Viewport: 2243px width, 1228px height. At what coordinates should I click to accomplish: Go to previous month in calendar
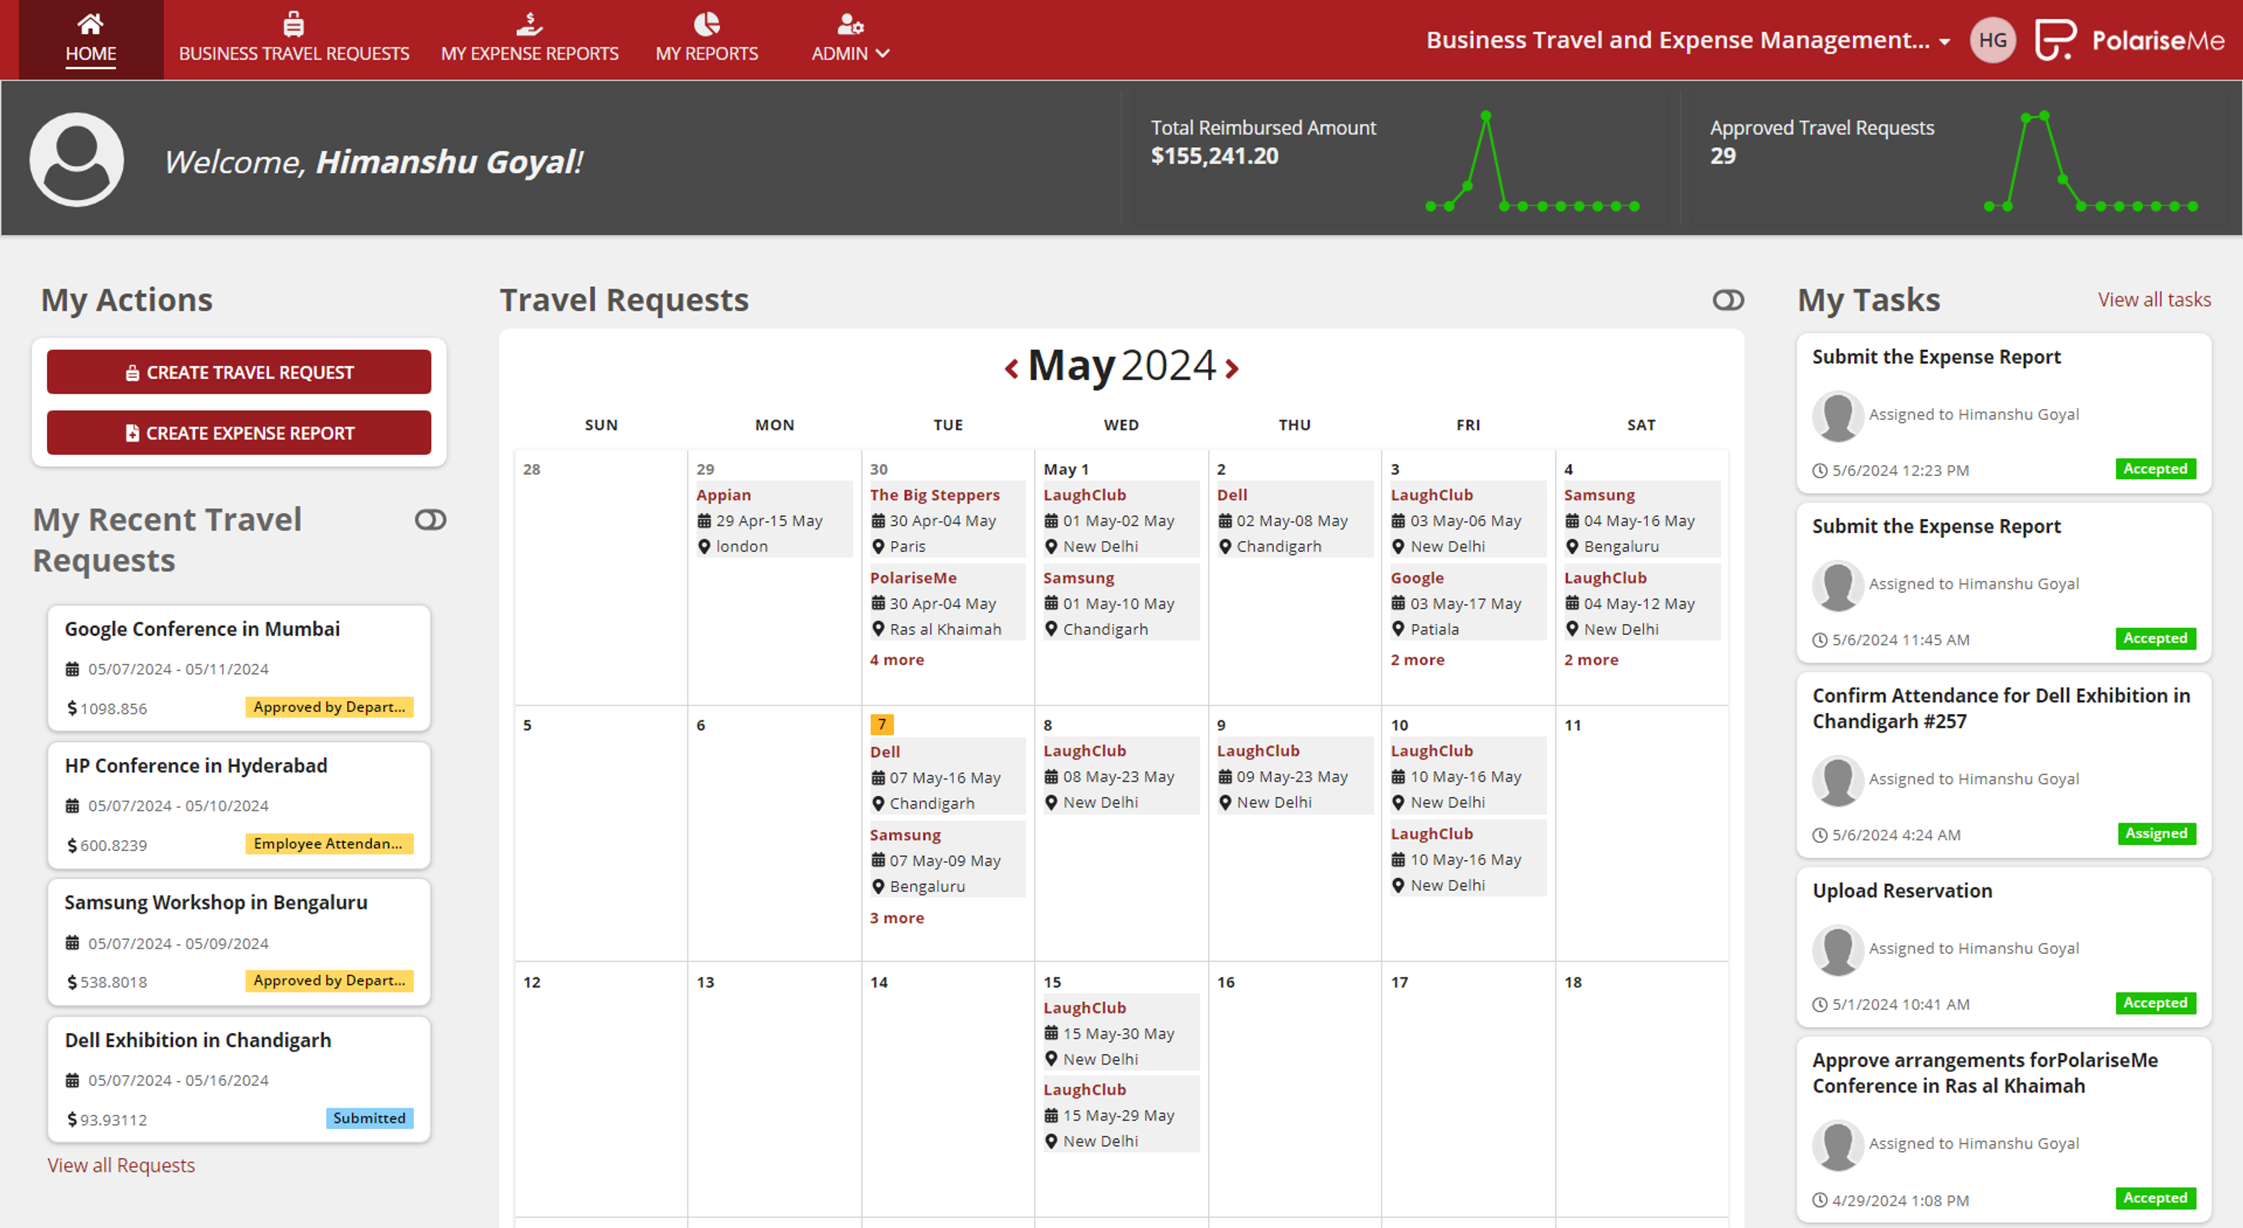click(x=1011, y=369)
